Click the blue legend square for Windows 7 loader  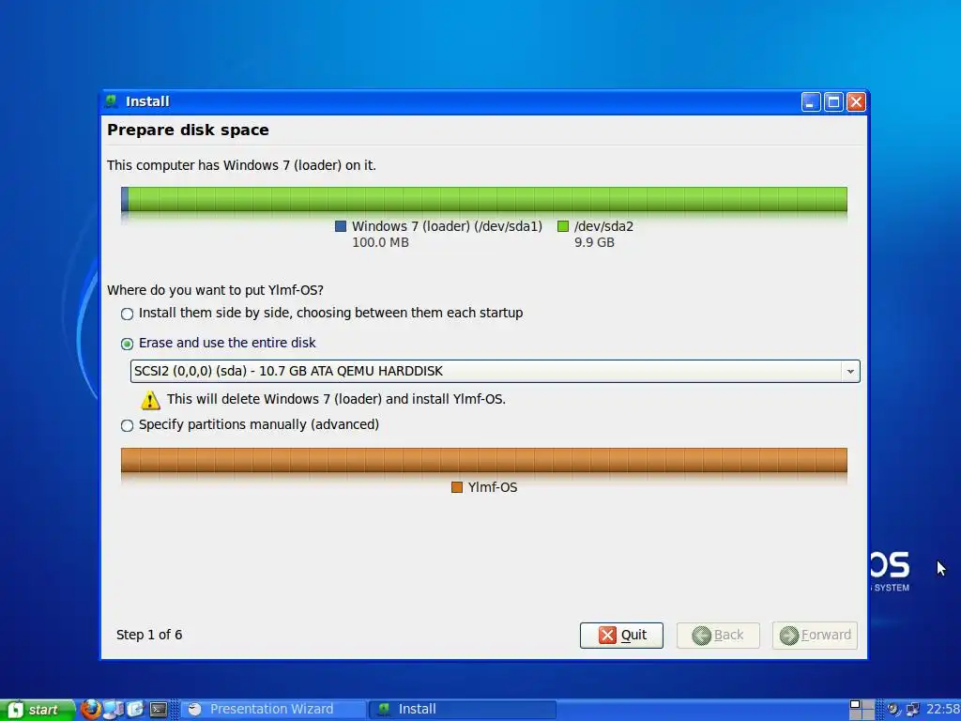(x=341, y=226)
